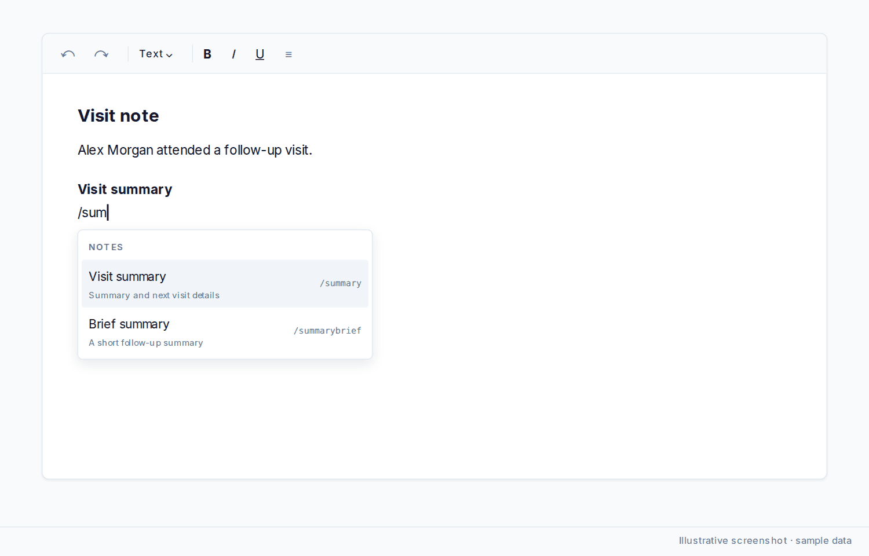The image size is (869, 556).
Task: Open the Text style dropdown
Action: click(156, 54)
